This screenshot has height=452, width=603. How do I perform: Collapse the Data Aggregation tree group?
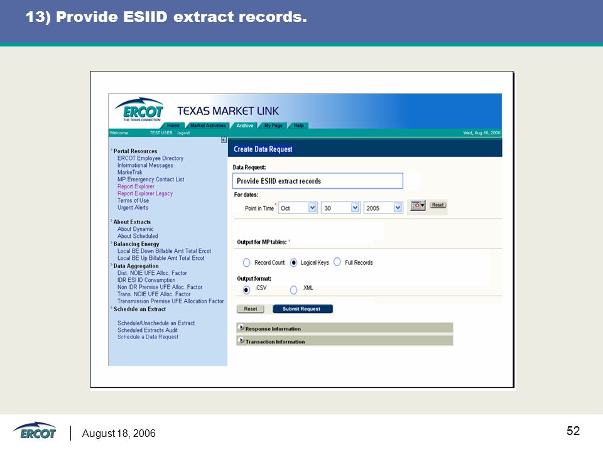click(112, 265)
